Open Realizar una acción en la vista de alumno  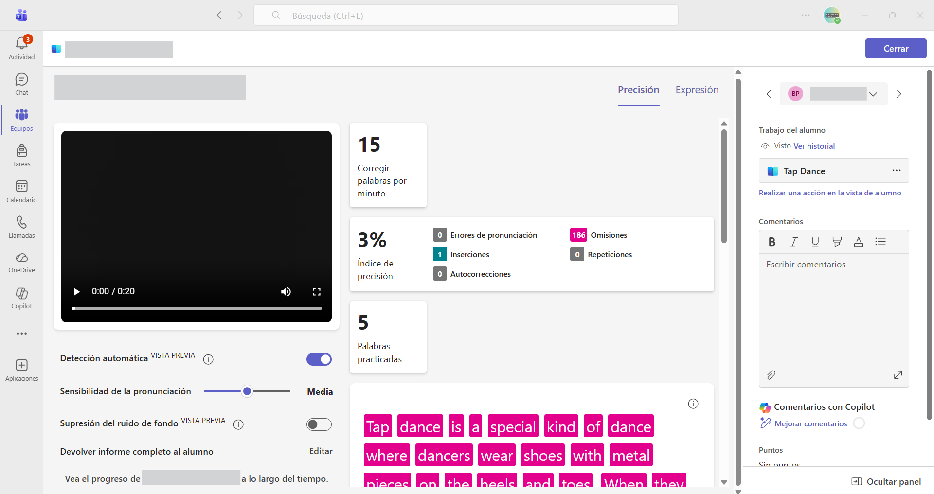(x=830, y=193)
